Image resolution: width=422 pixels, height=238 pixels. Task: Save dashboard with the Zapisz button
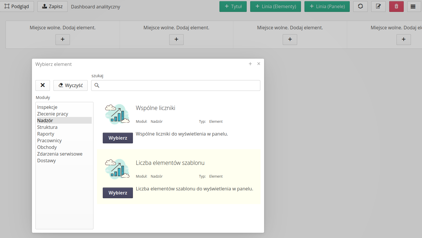53,6
